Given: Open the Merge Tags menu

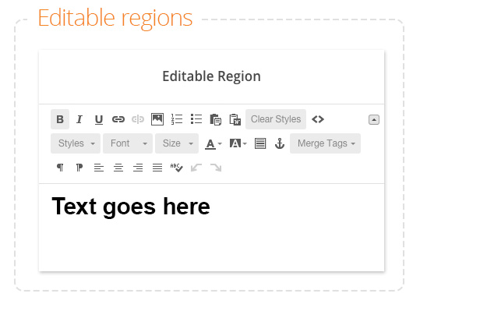Looking at the screenshot, I should [325, 143].
